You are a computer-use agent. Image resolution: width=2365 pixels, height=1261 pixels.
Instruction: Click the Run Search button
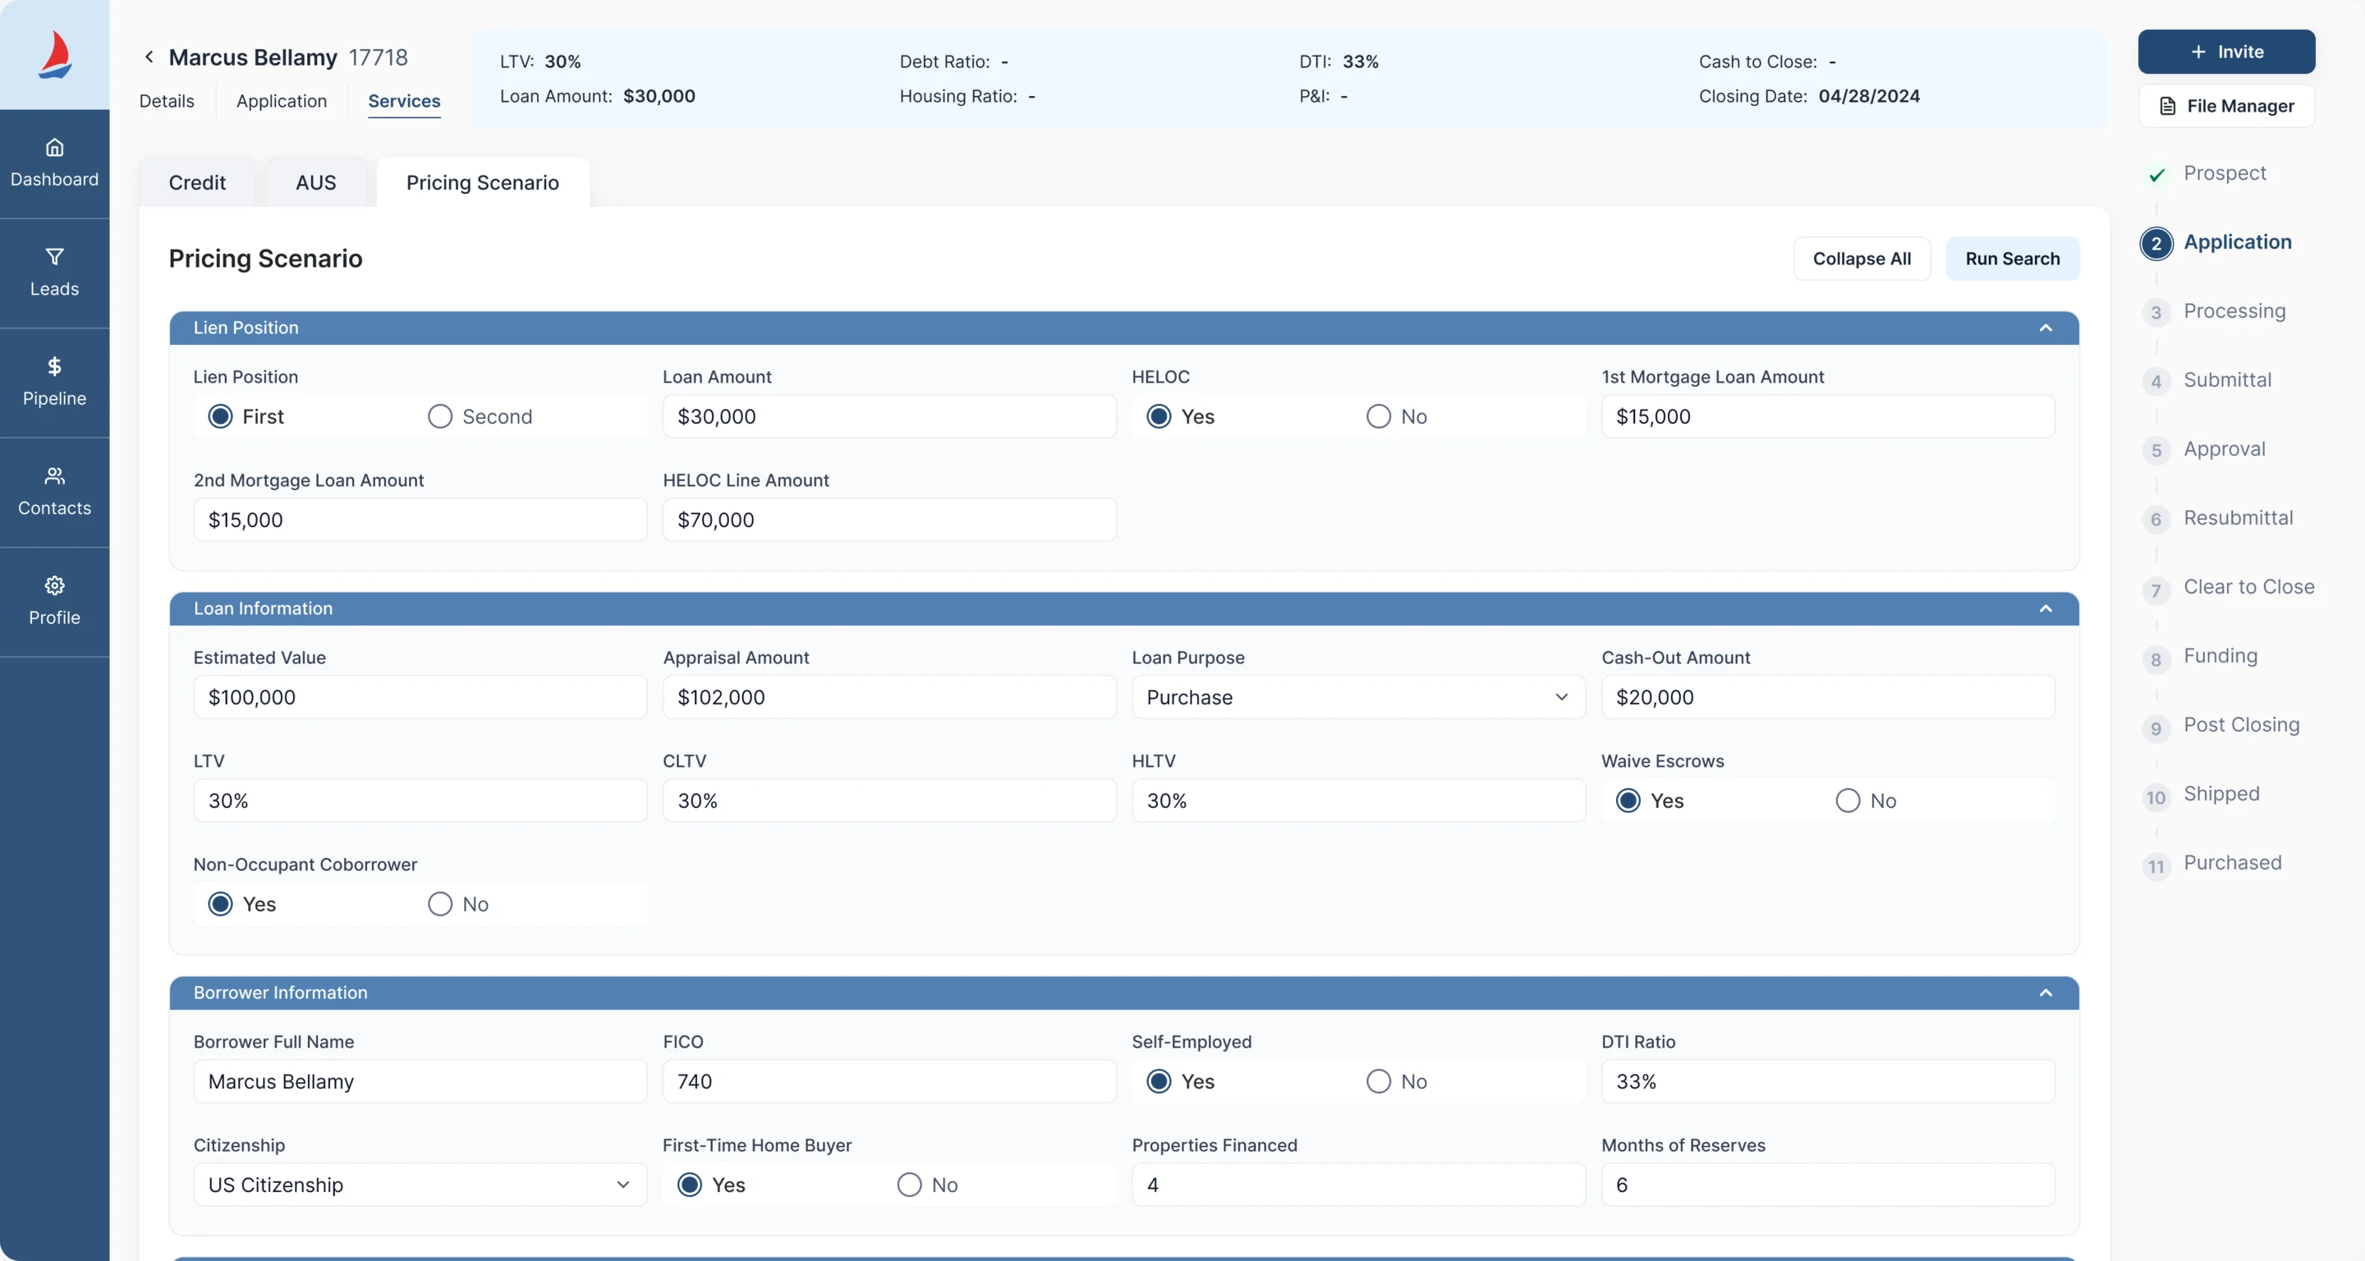point(2013,259)
